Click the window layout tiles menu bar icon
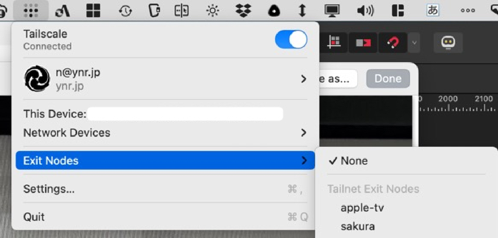 [398, 11]
